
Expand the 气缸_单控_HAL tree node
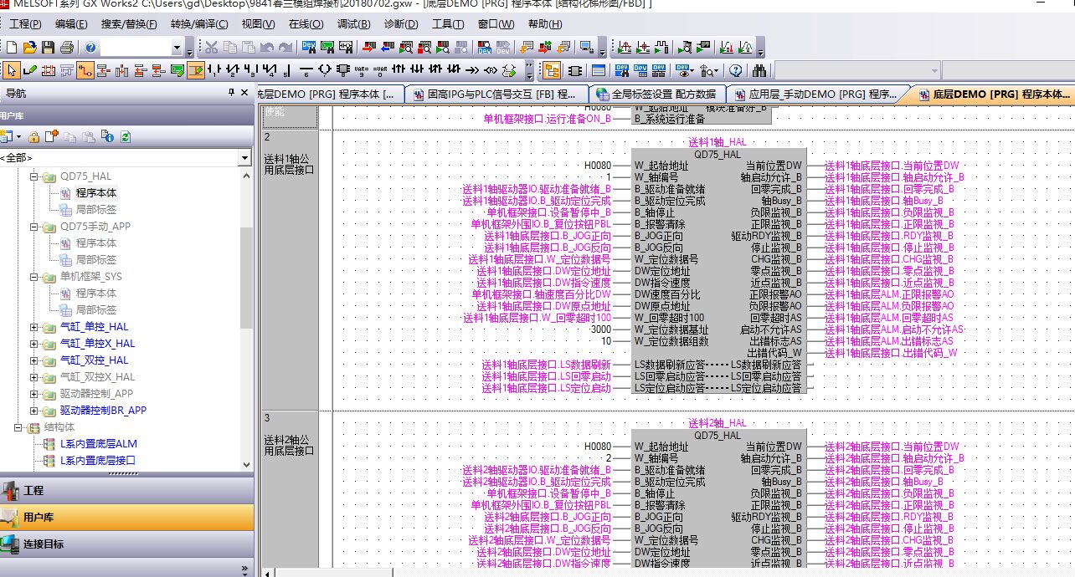click(34, 327)
